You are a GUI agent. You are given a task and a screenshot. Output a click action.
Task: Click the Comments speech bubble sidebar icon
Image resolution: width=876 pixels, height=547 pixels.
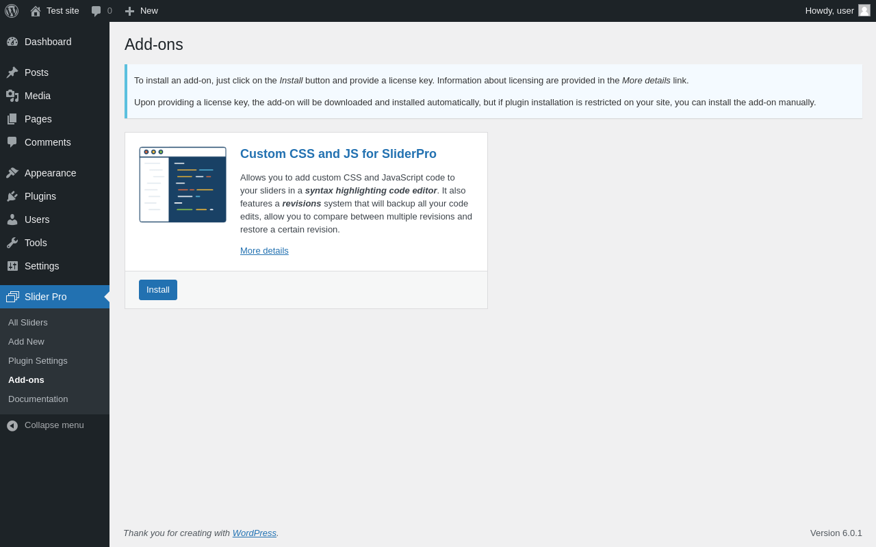[x=12, y=142]
